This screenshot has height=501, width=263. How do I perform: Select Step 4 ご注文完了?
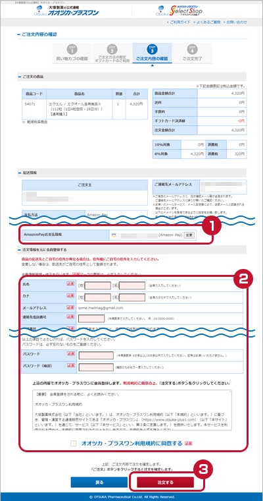coord(192,53)
